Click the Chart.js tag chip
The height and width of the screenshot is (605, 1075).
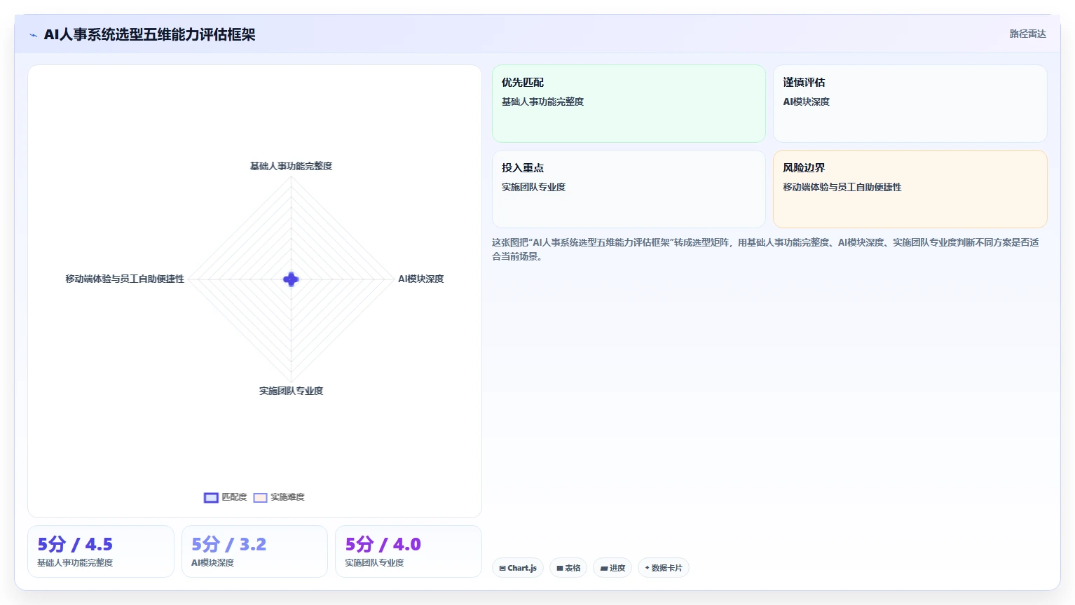coord(518,568)
